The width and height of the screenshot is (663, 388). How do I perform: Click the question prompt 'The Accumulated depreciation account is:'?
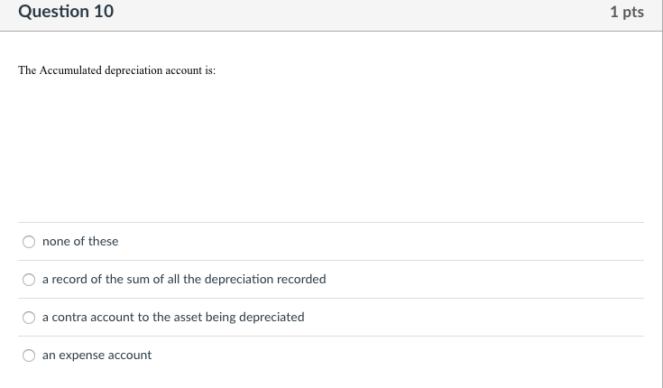116,70
